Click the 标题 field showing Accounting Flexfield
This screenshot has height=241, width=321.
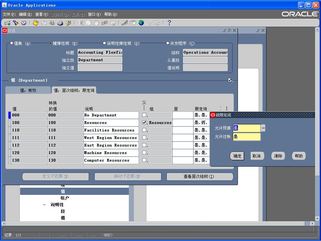click(x=100, y=52)
